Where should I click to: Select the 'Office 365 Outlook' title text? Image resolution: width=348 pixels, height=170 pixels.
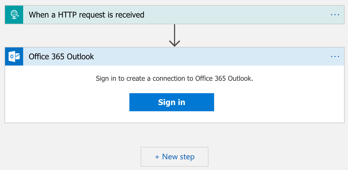(61, 56)
